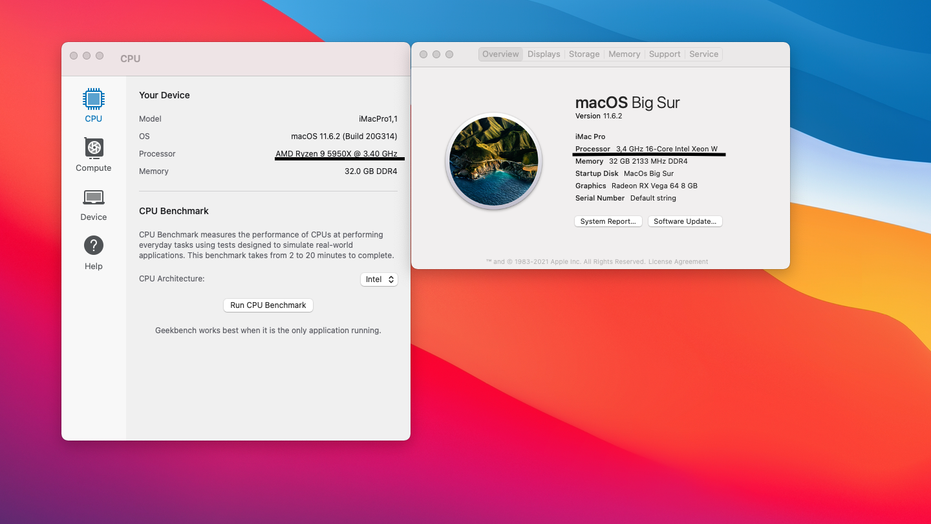The width and height of the screenshot is (931, 524).
Task: Switch to the Displays tab
Action: [544, 54]
